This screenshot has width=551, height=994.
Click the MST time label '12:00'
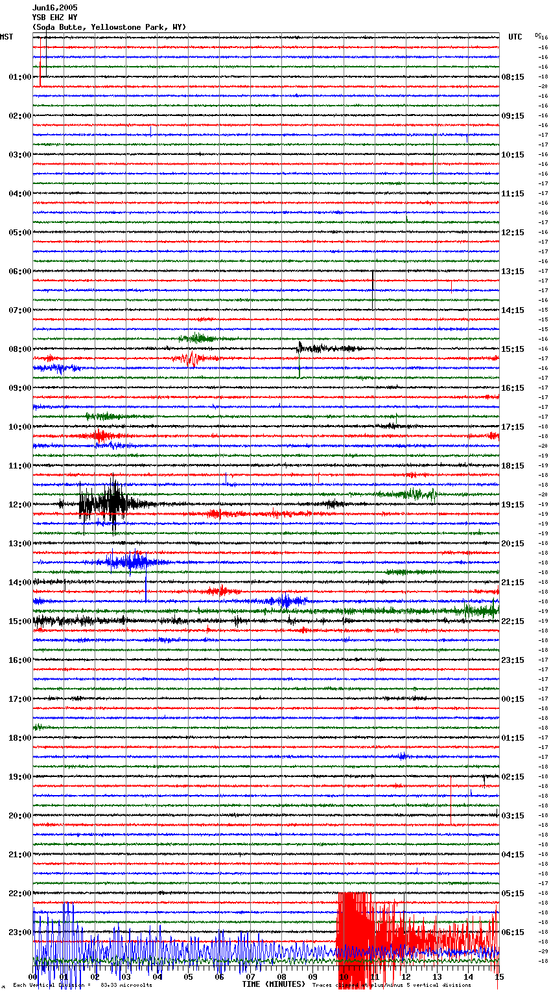[19, 505]
